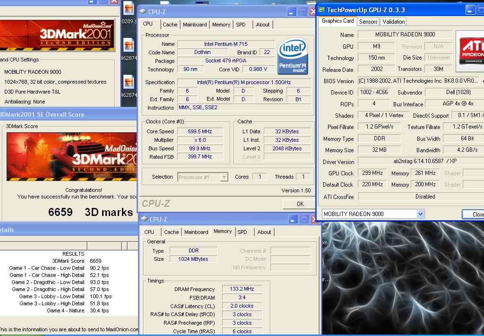The height and width of the screenshot is (336, 484).
Task: Minimize the GPU-Z window
Action: [x=470, y=10]
